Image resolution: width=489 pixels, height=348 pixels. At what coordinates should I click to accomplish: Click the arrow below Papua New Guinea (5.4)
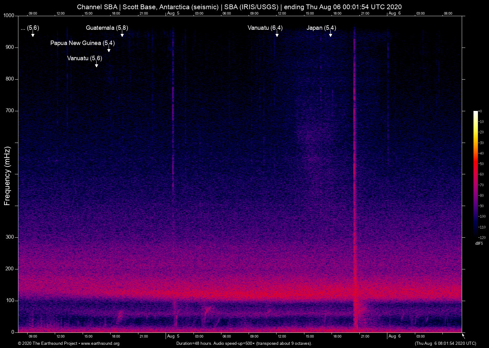(x=109, y=49)
